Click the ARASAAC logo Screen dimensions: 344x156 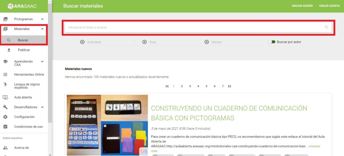[22, 6]
